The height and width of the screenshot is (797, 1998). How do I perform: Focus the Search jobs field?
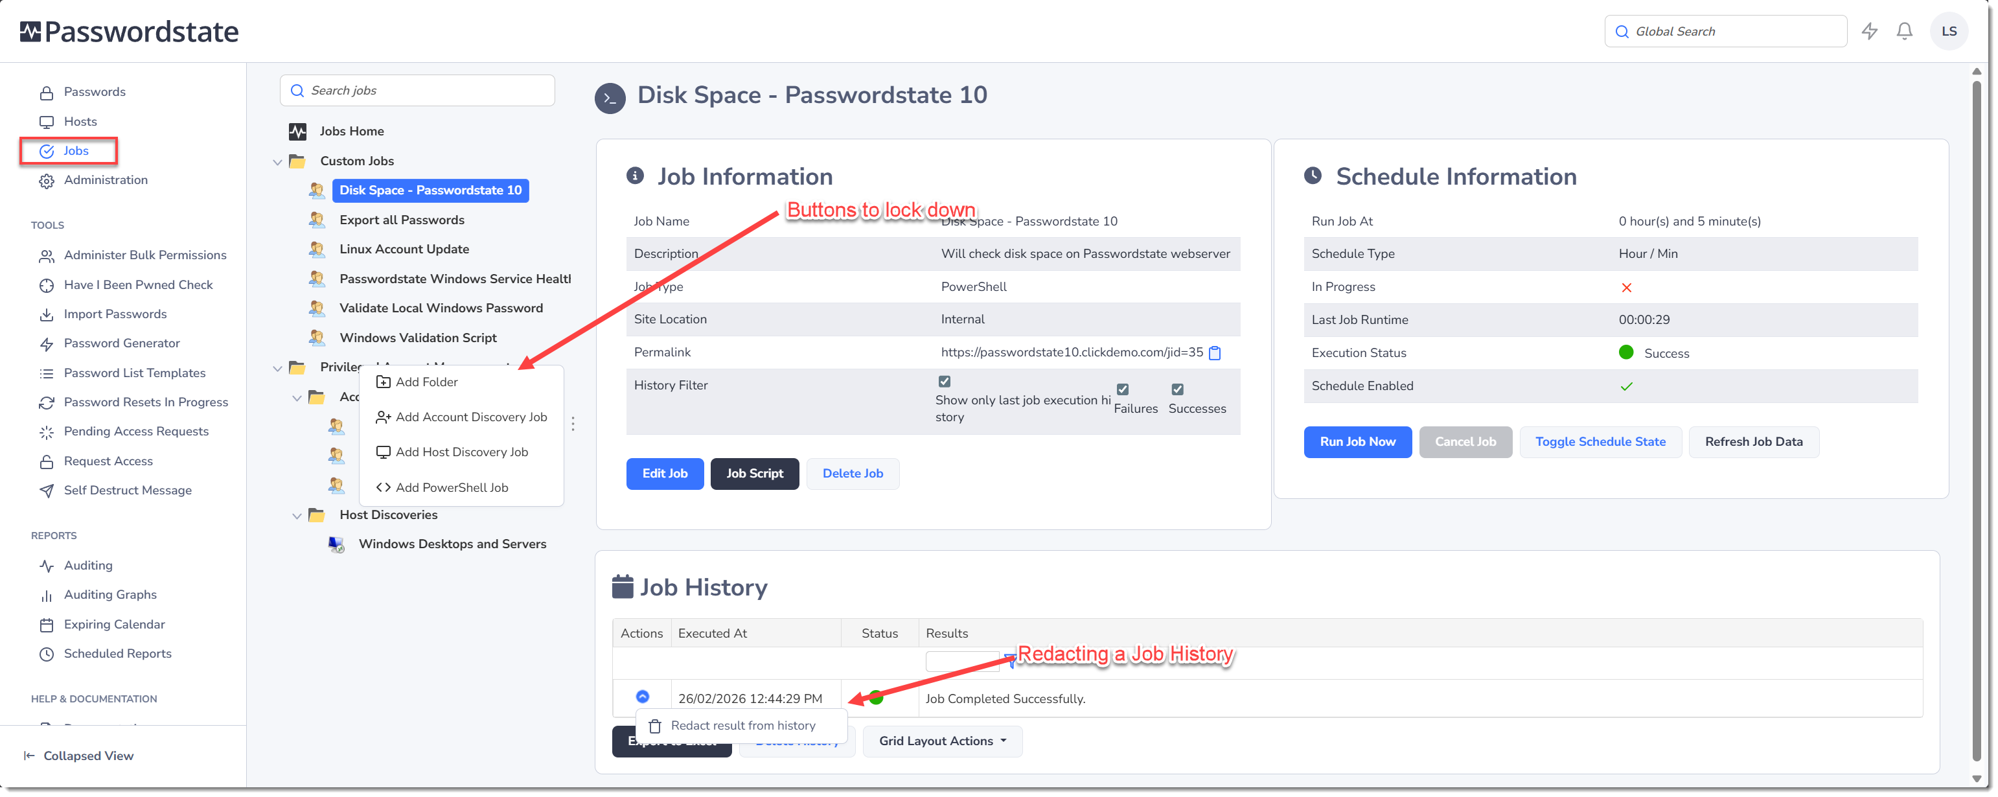417,91
